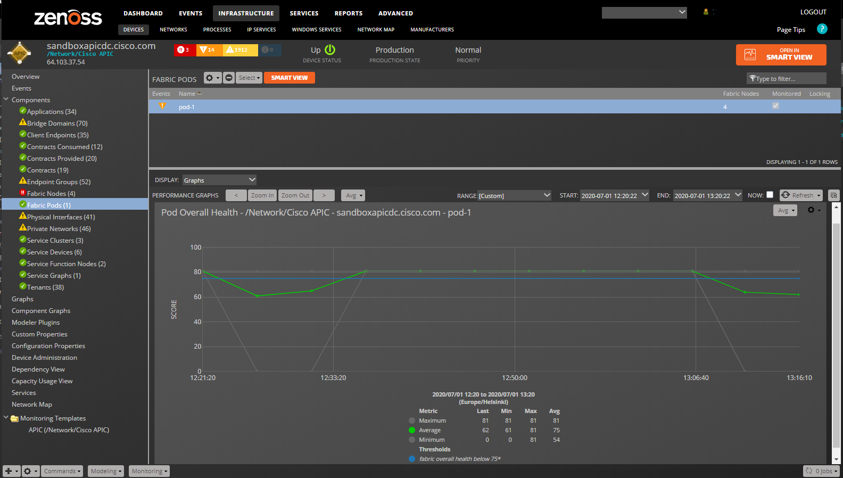
Task: Open the Avg dropdown on the graph panel
Action: [786, 210]
